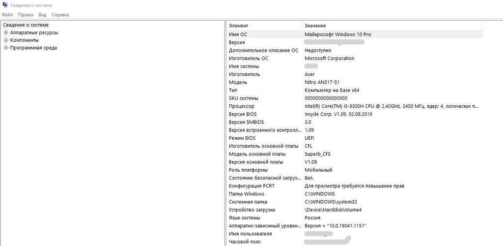Viewport: 503px width, 246px height.
Task: Select the Программная среда tree item
Action: (33, 48)
